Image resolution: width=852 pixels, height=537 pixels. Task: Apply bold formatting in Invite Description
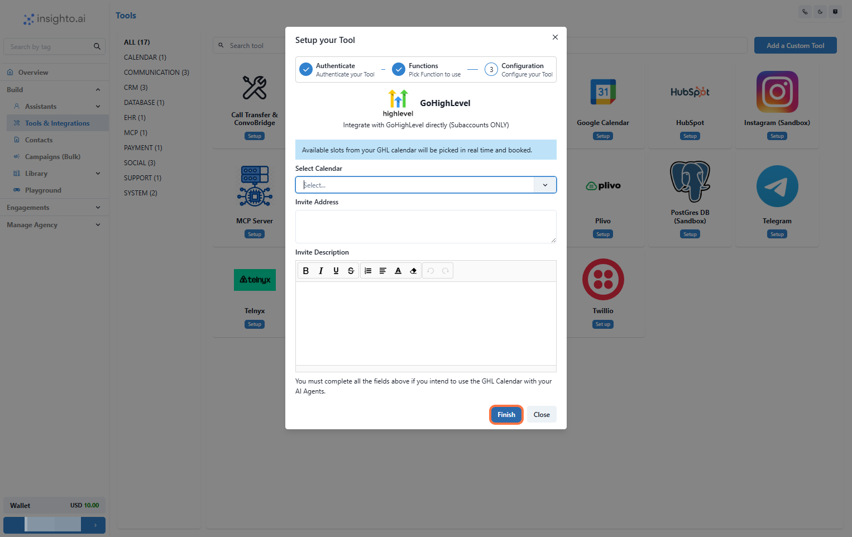click(305, 271)
